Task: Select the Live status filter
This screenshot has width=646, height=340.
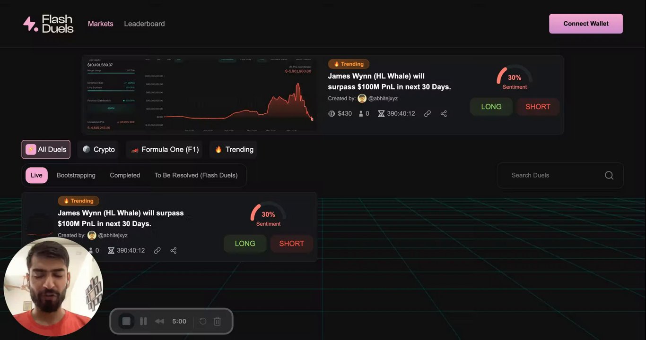Action: tap(36, 175)
